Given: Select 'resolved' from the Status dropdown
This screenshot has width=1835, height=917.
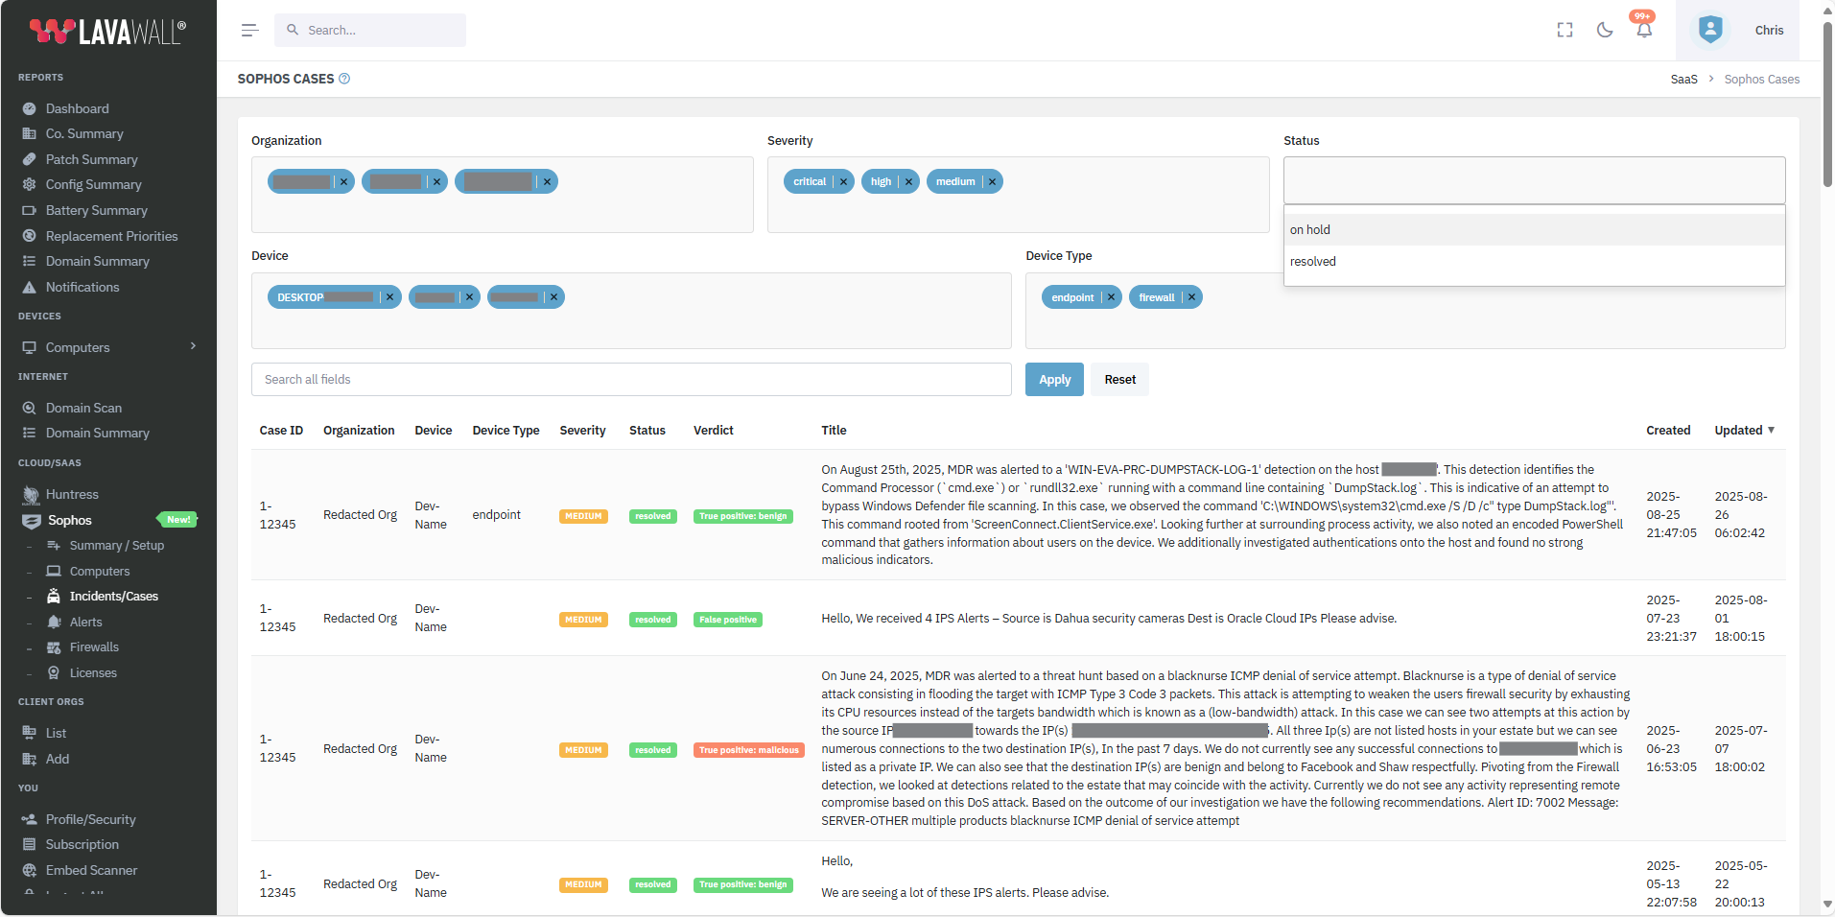Looking at the screenshot, I should (x=1313, y=261).
